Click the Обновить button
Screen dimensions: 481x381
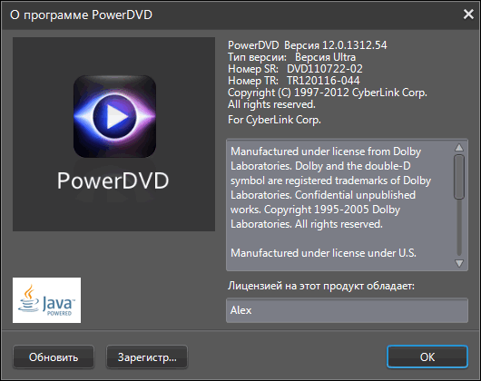click(x=54, y=357)
